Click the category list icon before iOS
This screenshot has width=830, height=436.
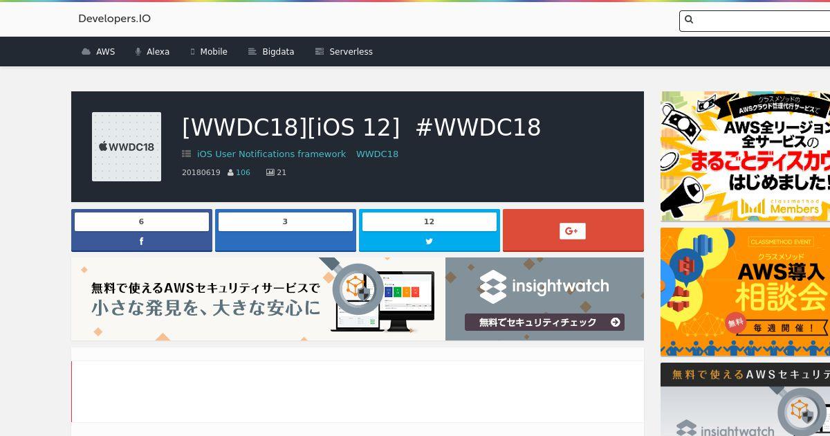click(x=187, y=154)
